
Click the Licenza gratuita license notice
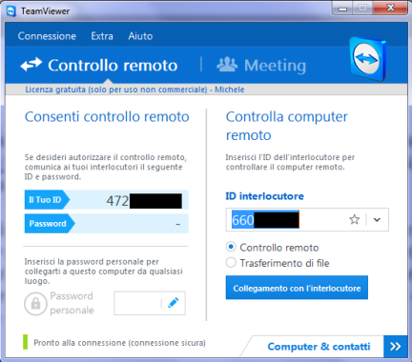[x=134, y=90]
